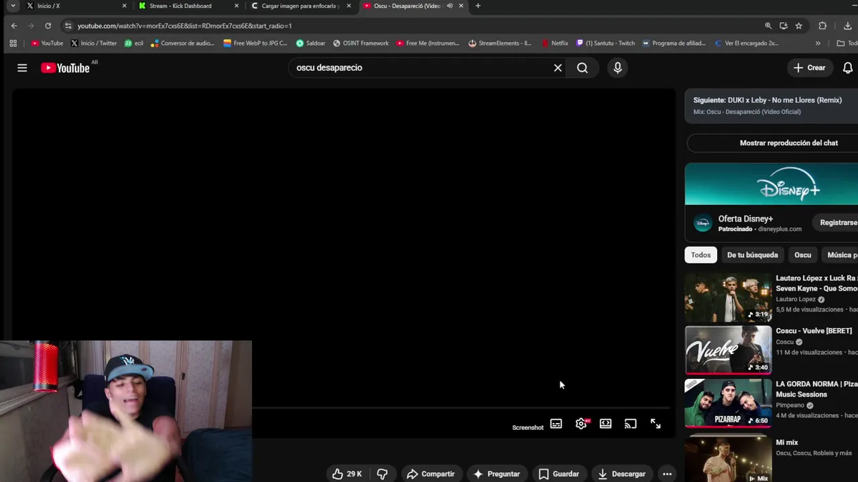The image size is (858, 482).
Task: Open the notifications bell
Action: [848, 68]
